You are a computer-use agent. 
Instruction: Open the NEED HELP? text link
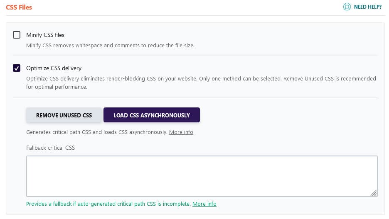click(367, 7)
